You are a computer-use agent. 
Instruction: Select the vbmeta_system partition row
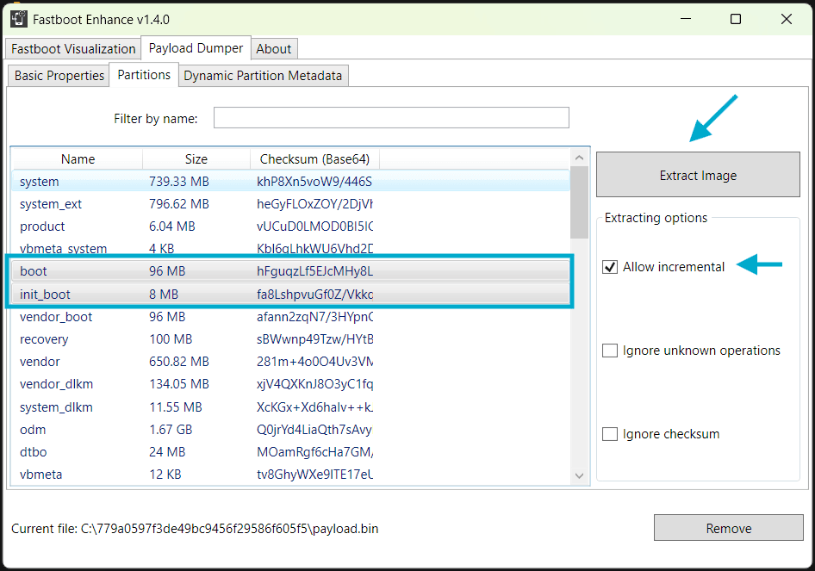291,248
